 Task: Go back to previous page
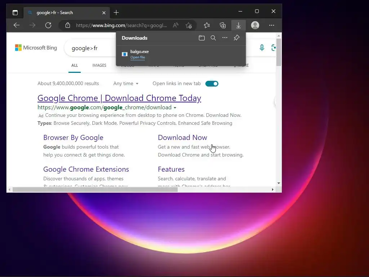(17, 25)
